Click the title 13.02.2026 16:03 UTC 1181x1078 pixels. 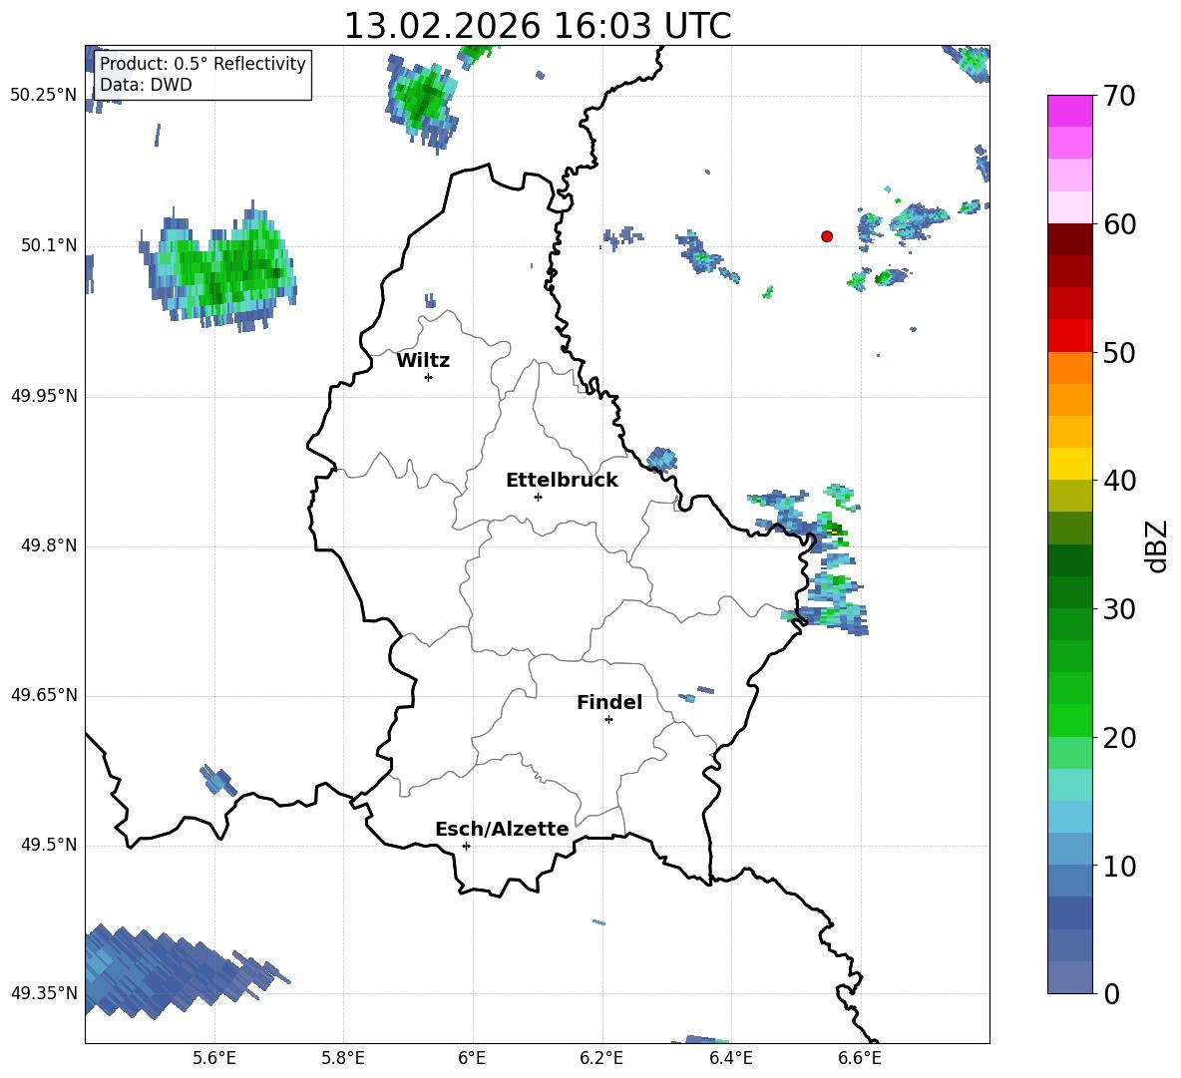tap(538, 26)
